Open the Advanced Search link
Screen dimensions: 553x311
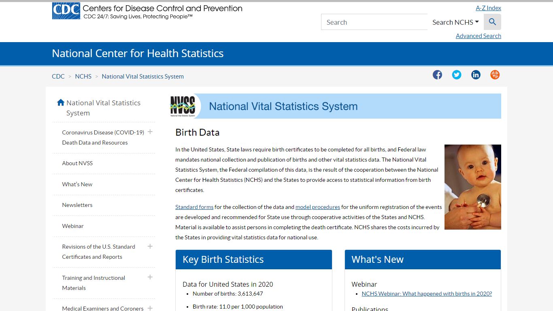point(479,36)
